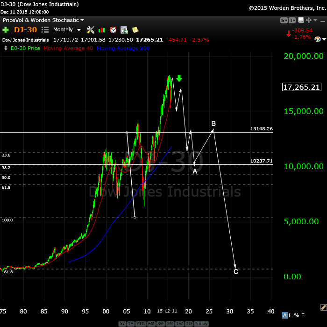327x327 pixels.
Task: Open the S dropdown button
Action: (x=284, y=20)
